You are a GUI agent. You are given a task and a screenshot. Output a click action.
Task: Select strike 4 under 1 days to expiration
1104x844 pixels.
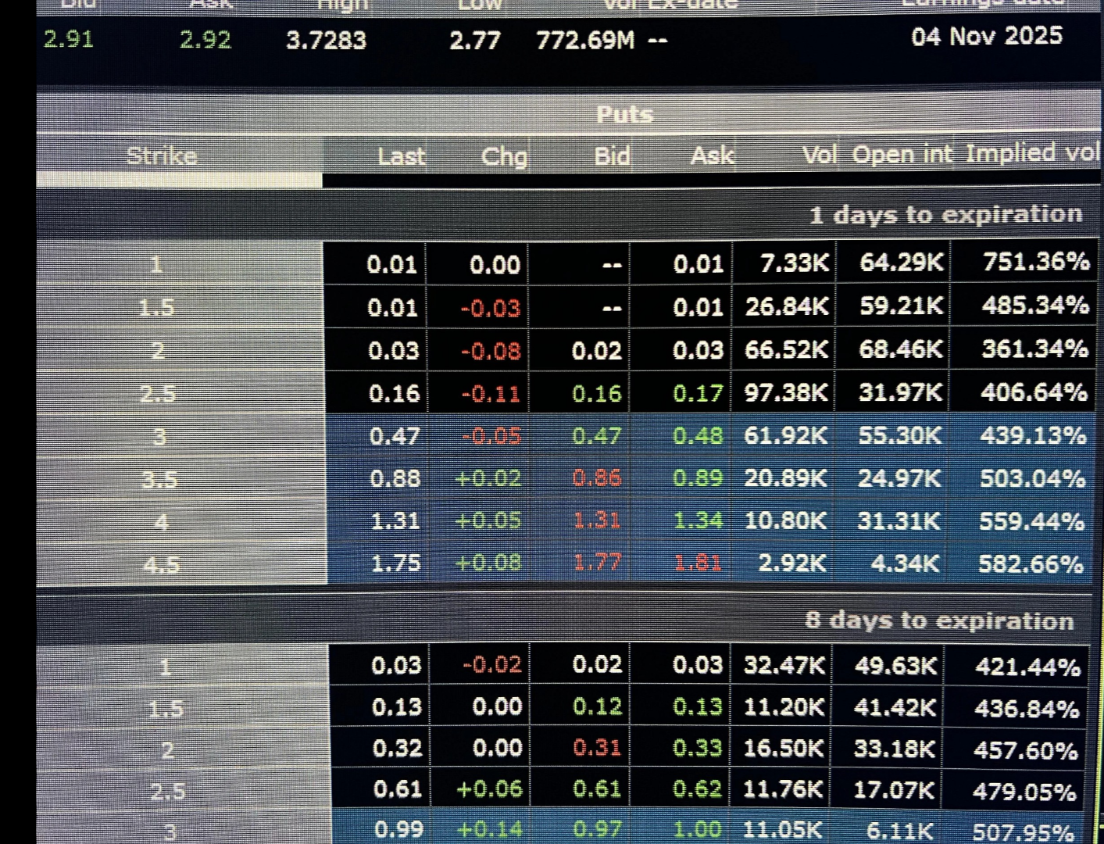coord(161,522)
